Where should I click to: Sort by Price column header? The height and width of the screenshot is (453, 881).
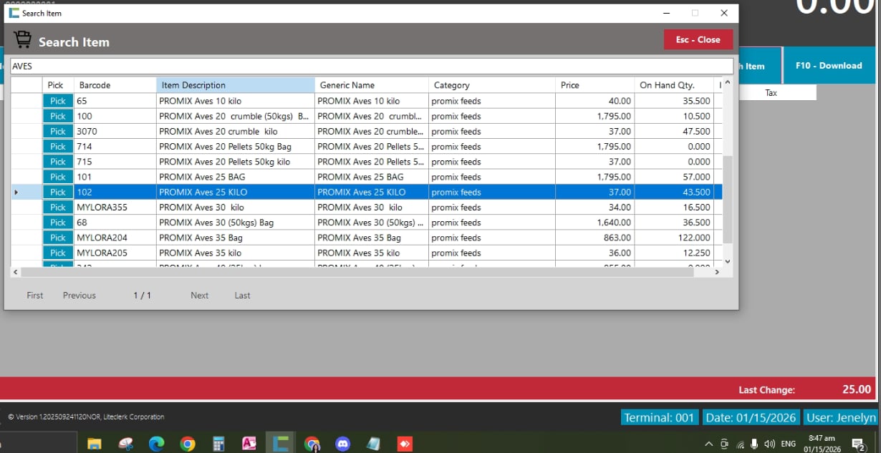click(594, 85)
